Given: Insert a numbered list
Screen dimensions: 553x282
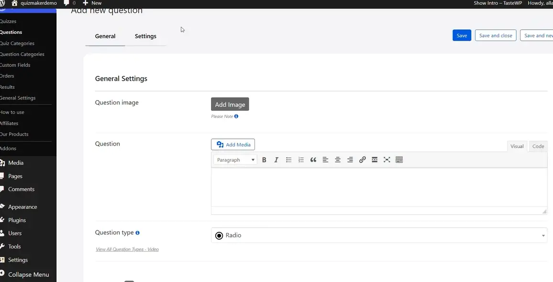Looking at the screenshot, I should click(301, 160).
